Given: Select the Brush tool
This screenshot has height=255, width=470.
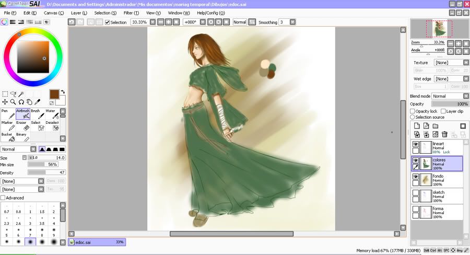Looking at the screenshot, I should click(x=38, y=114).
